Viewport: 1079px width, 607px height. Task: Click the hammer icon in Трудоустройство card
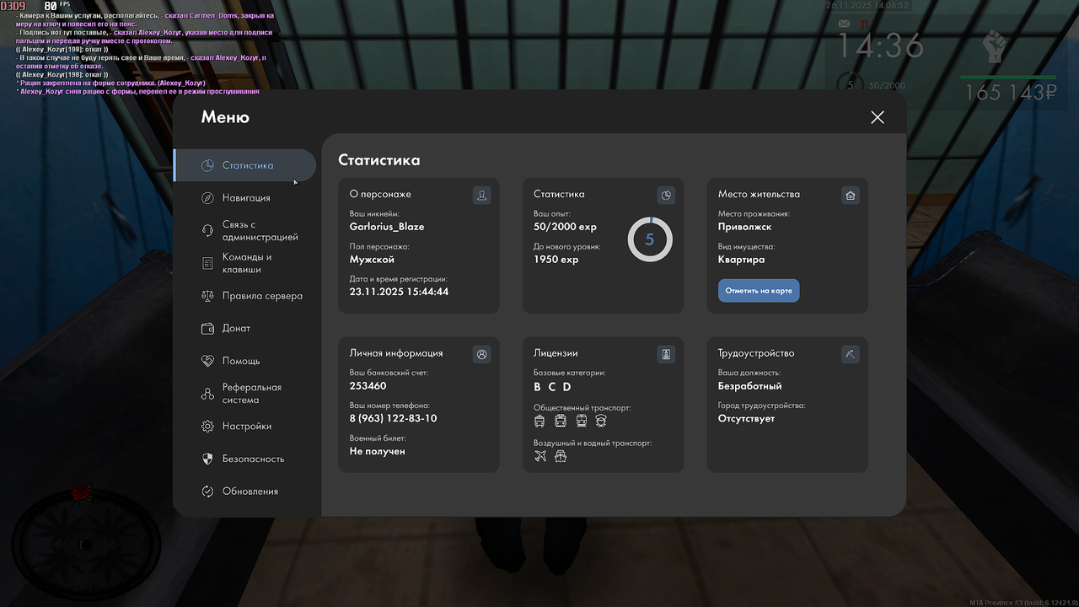pyautogui.click(x=851, y=355)
